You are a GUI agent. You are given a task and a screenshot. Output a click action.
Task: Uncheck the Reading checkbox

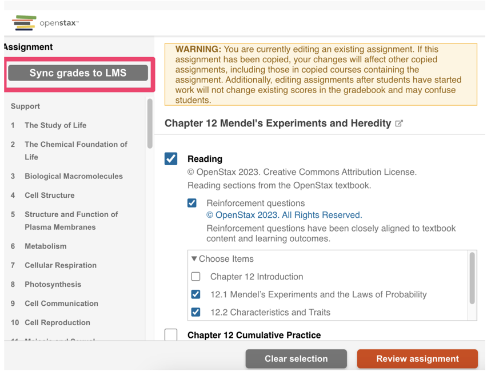click(x=170, y=159)
